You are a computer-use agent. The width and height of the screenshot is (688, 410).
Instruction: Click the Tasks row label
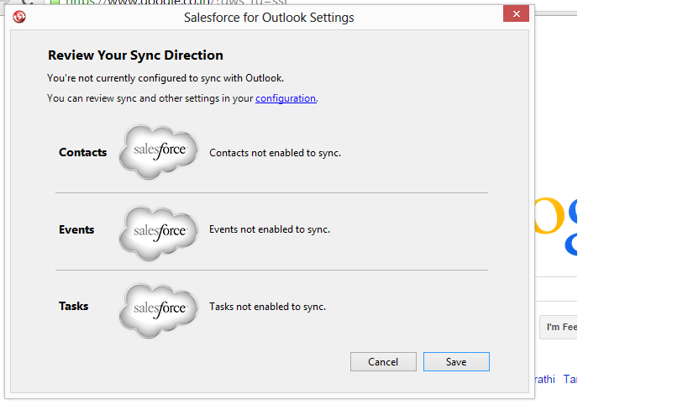(74, 307)
